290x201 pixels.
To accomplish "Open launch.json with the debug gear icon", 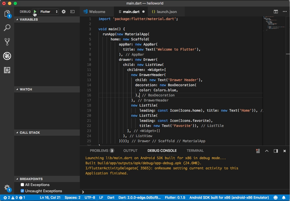I will (x=64, y=12).
